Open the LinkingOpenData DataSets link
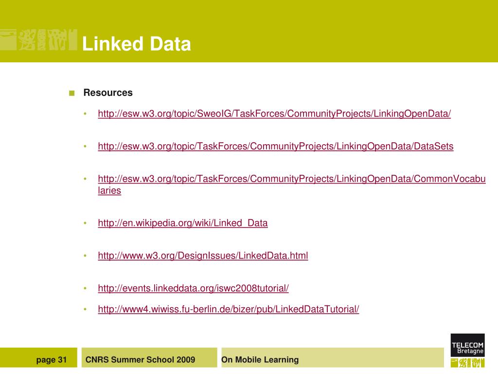 coord(275,147)
